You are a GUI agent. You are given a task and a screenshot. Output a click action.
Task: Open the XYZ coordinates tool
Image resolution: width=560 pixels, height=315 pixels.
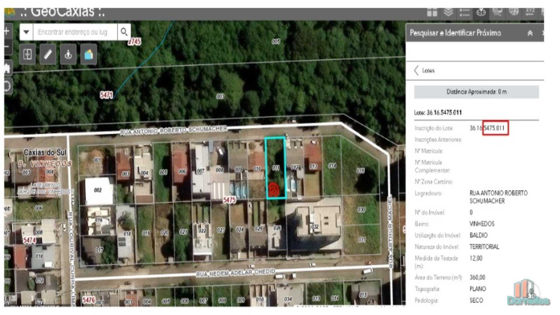(x=530, y=12)
